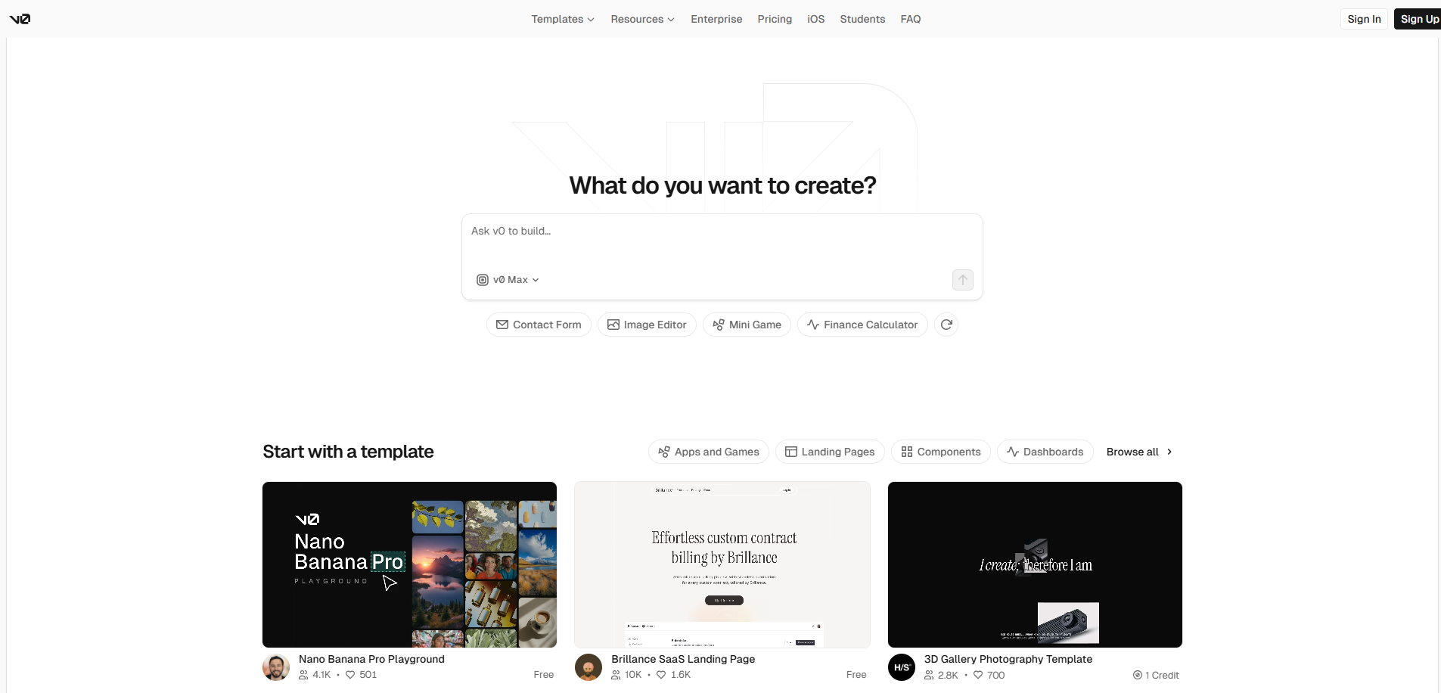Open Nano Banana Pro Playground thumbnail

pos(409,564)
